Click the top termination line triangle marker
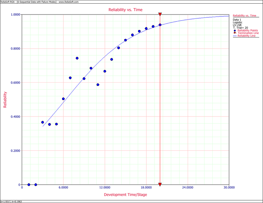 (x=160, y=14)
